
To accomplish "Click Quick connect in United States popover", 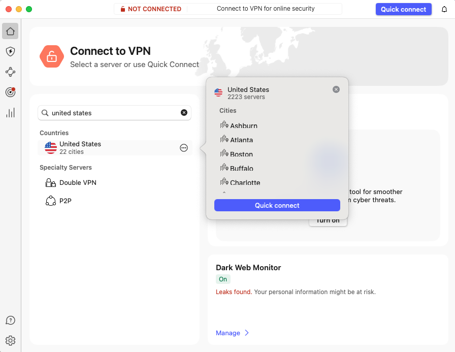I will tap(277, 205).
